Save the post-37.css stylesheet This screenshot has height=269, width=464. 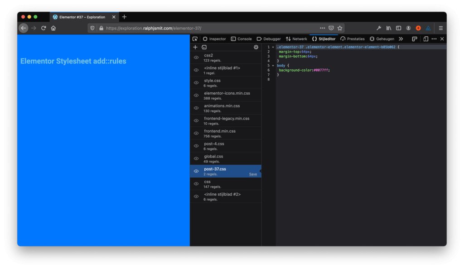[253, 173]
